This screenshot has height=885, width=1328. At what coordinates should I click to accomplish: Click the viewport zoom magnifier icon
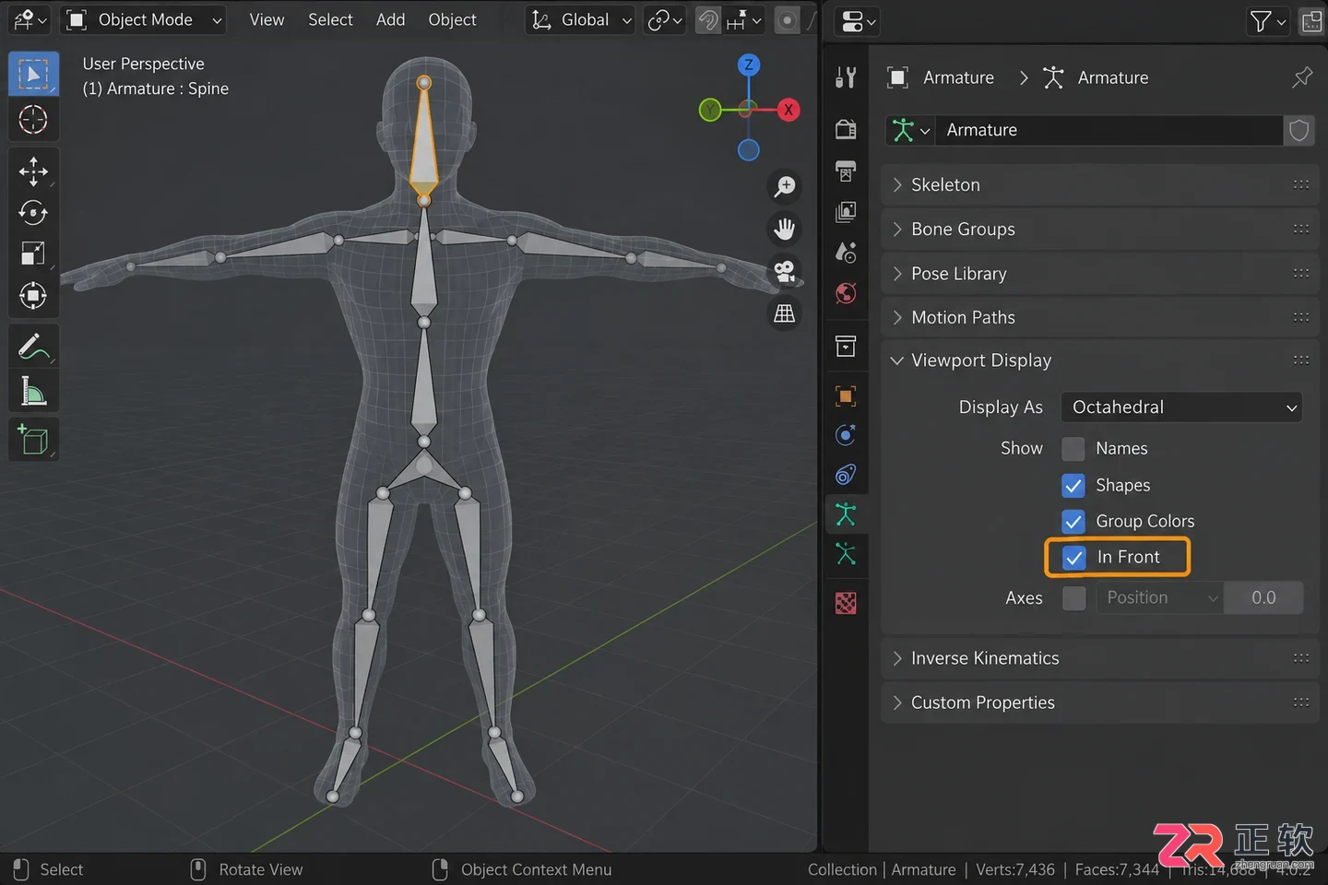[x=785, y=187]
